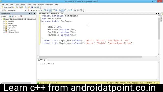
Task: Expand the Security folder
Action: pyautogui.click(x=4, y=24)
